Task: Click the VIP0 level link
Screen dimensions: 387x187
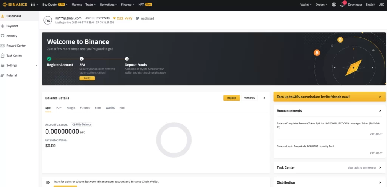Action: coord(120,18)
